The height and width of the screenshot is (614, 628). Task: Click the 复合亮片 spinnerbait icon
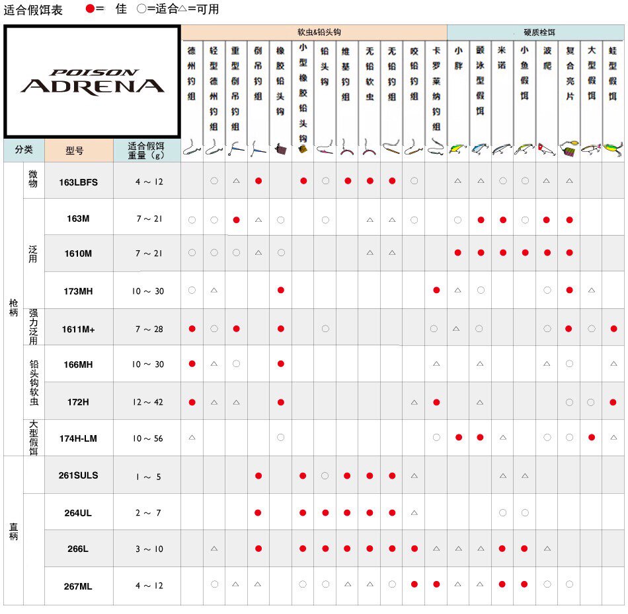pyautogui.click(x=569, y=149)
